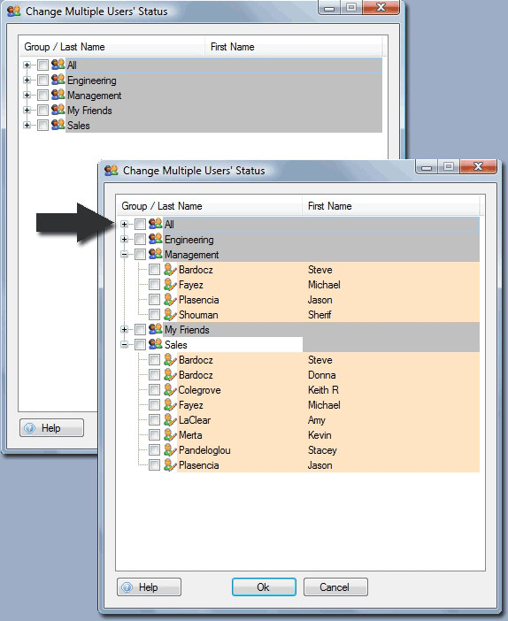508x621 pixels.
Task: Sort by Group / Last Name header in front window
Action: tap(210, 206)
